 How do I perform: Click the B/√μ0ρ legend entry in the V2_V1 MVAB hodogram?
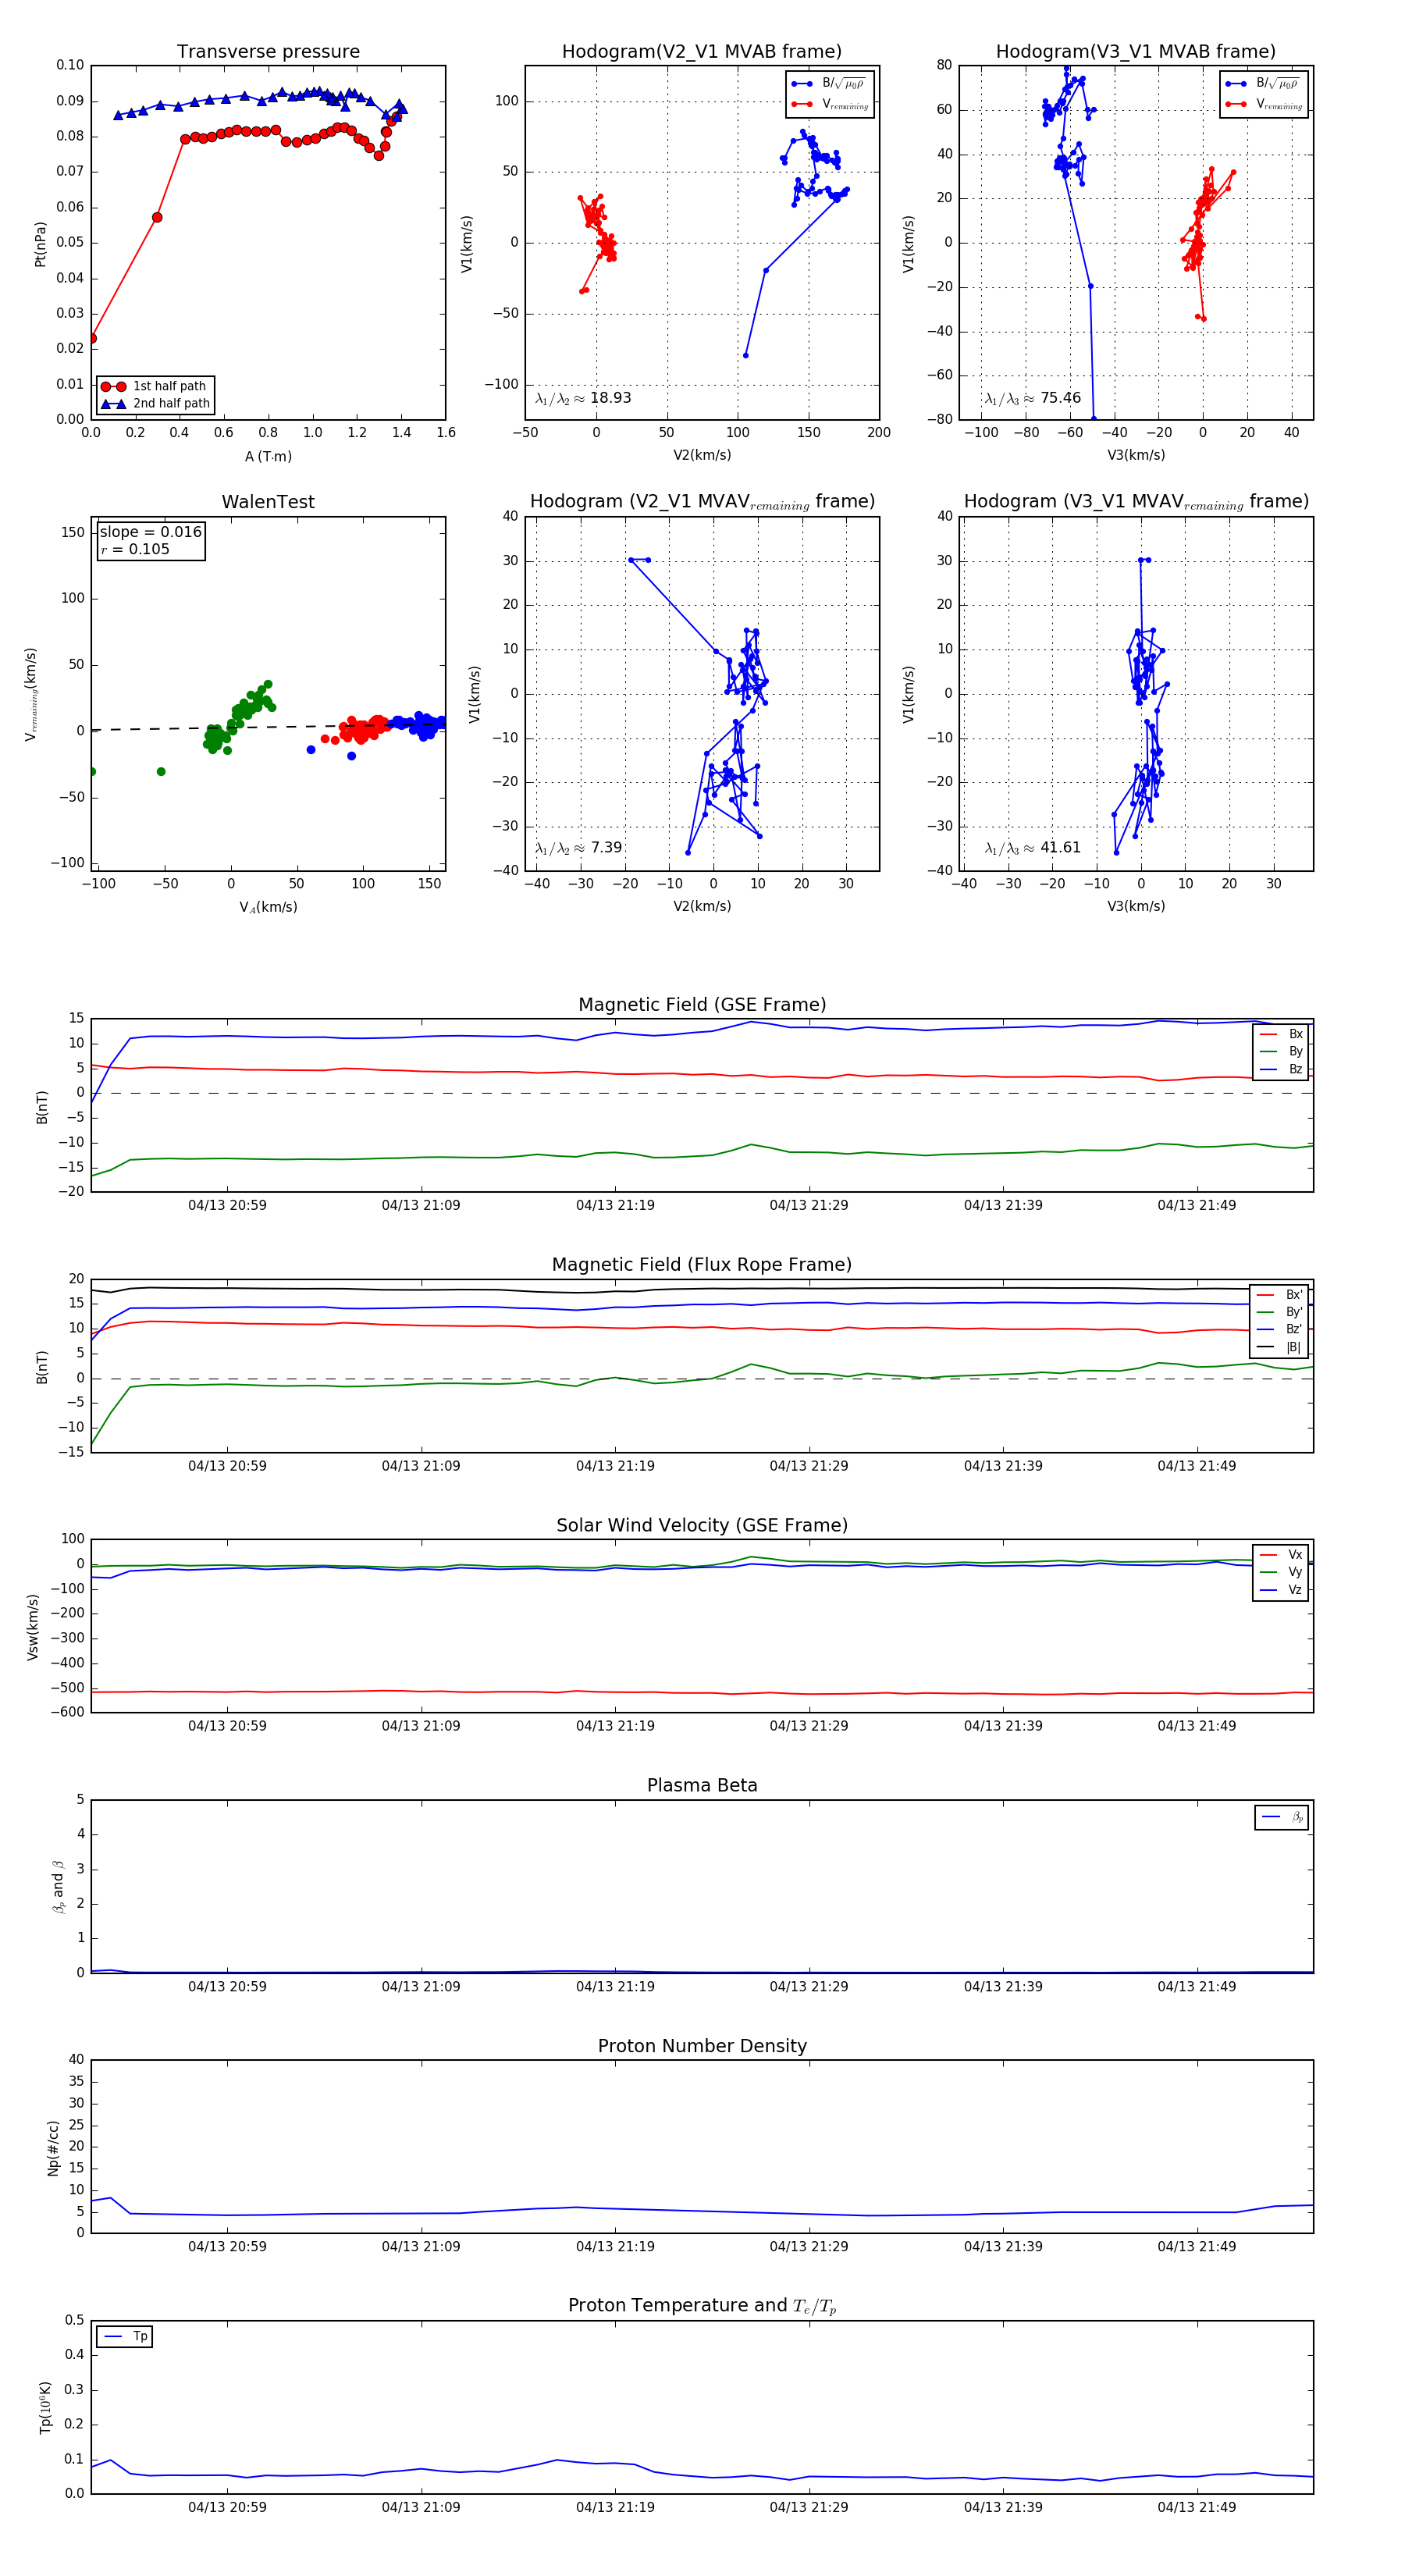[829, 83]
